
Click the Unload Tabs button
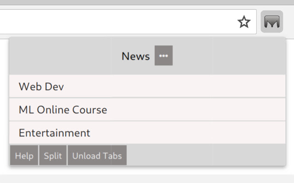[x=97, y=156]
